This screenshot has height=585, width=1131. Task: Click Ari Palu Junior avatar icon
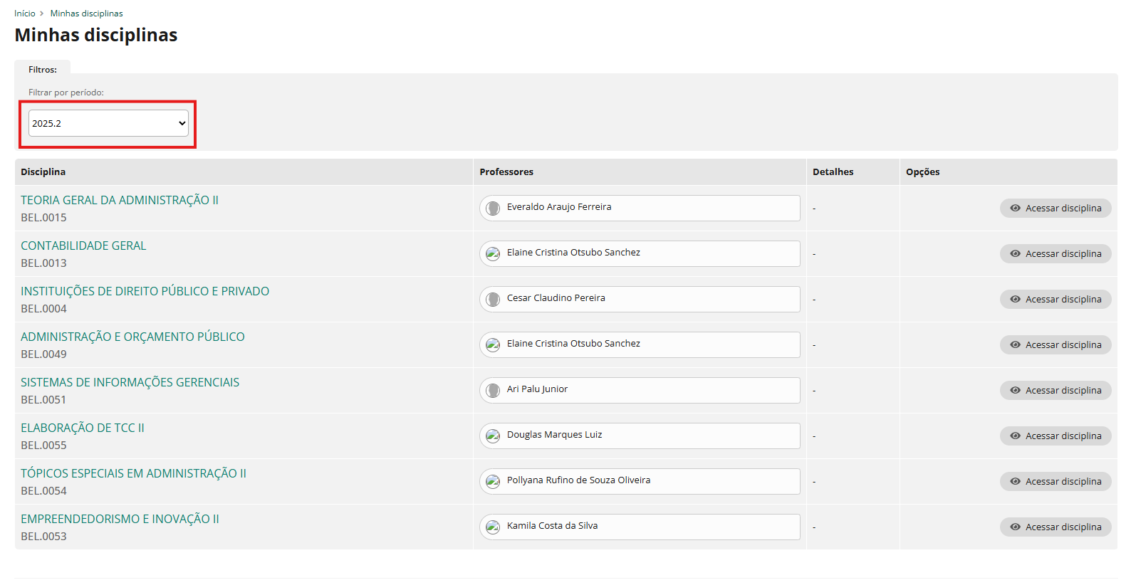pos(493,391)
